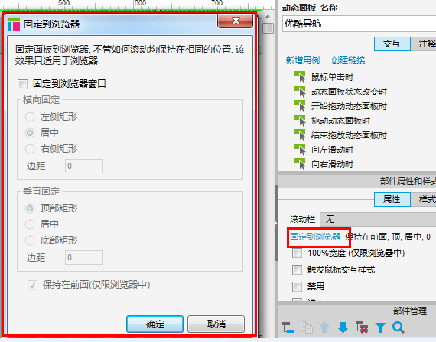
Task: Click the 确定 button in the dialog
Action: pos(155,324)
